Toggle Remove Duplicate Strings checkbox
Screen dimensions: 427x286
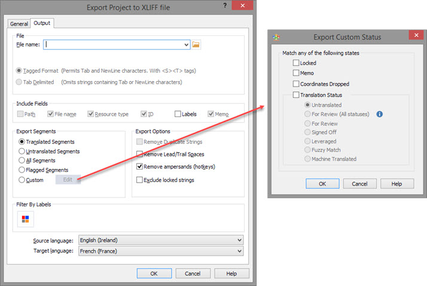(x=139, y=142)
